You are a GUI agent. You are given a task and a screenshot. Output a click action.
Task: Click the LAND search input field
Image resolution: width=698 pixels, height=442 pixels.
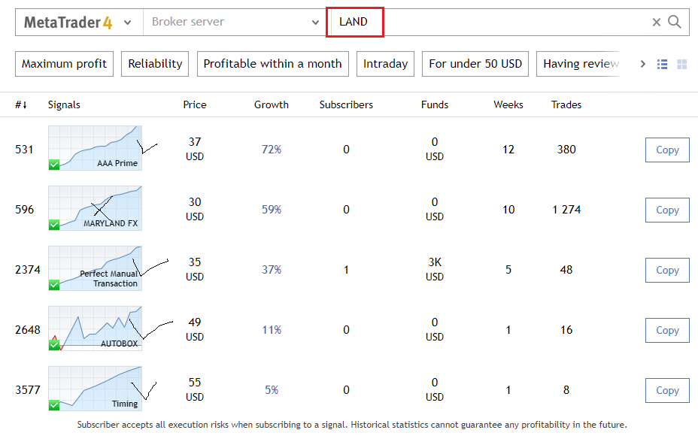(490, 23)
